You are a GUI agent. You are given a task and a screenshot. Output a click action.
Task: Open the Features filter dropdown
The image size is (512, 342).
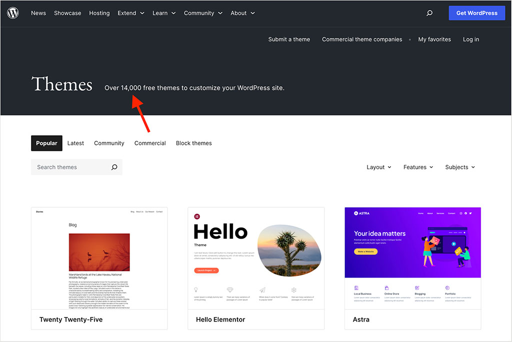click(x=418, y=167)
